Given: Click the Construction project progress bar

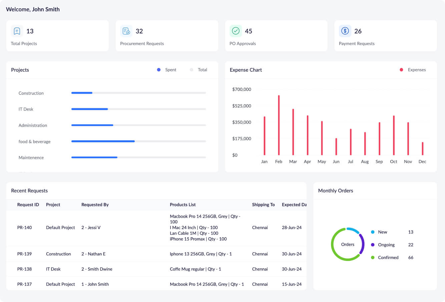Looking at the screenshot, I should pos(138,93).
